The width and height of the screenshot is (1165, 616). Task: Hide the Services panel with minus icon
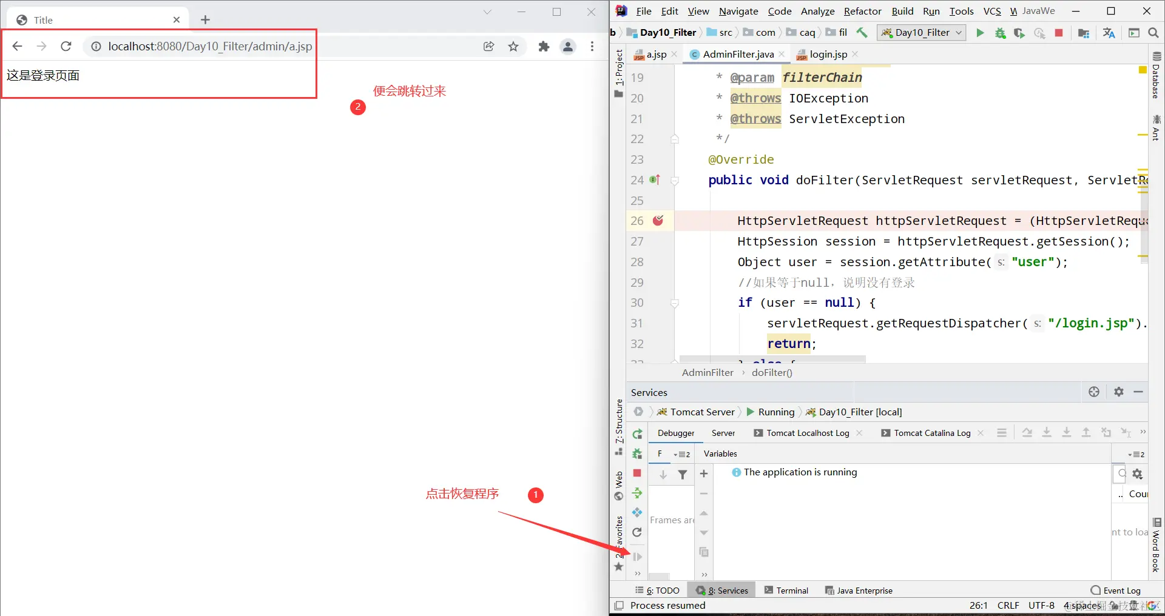click(1138, 392)
